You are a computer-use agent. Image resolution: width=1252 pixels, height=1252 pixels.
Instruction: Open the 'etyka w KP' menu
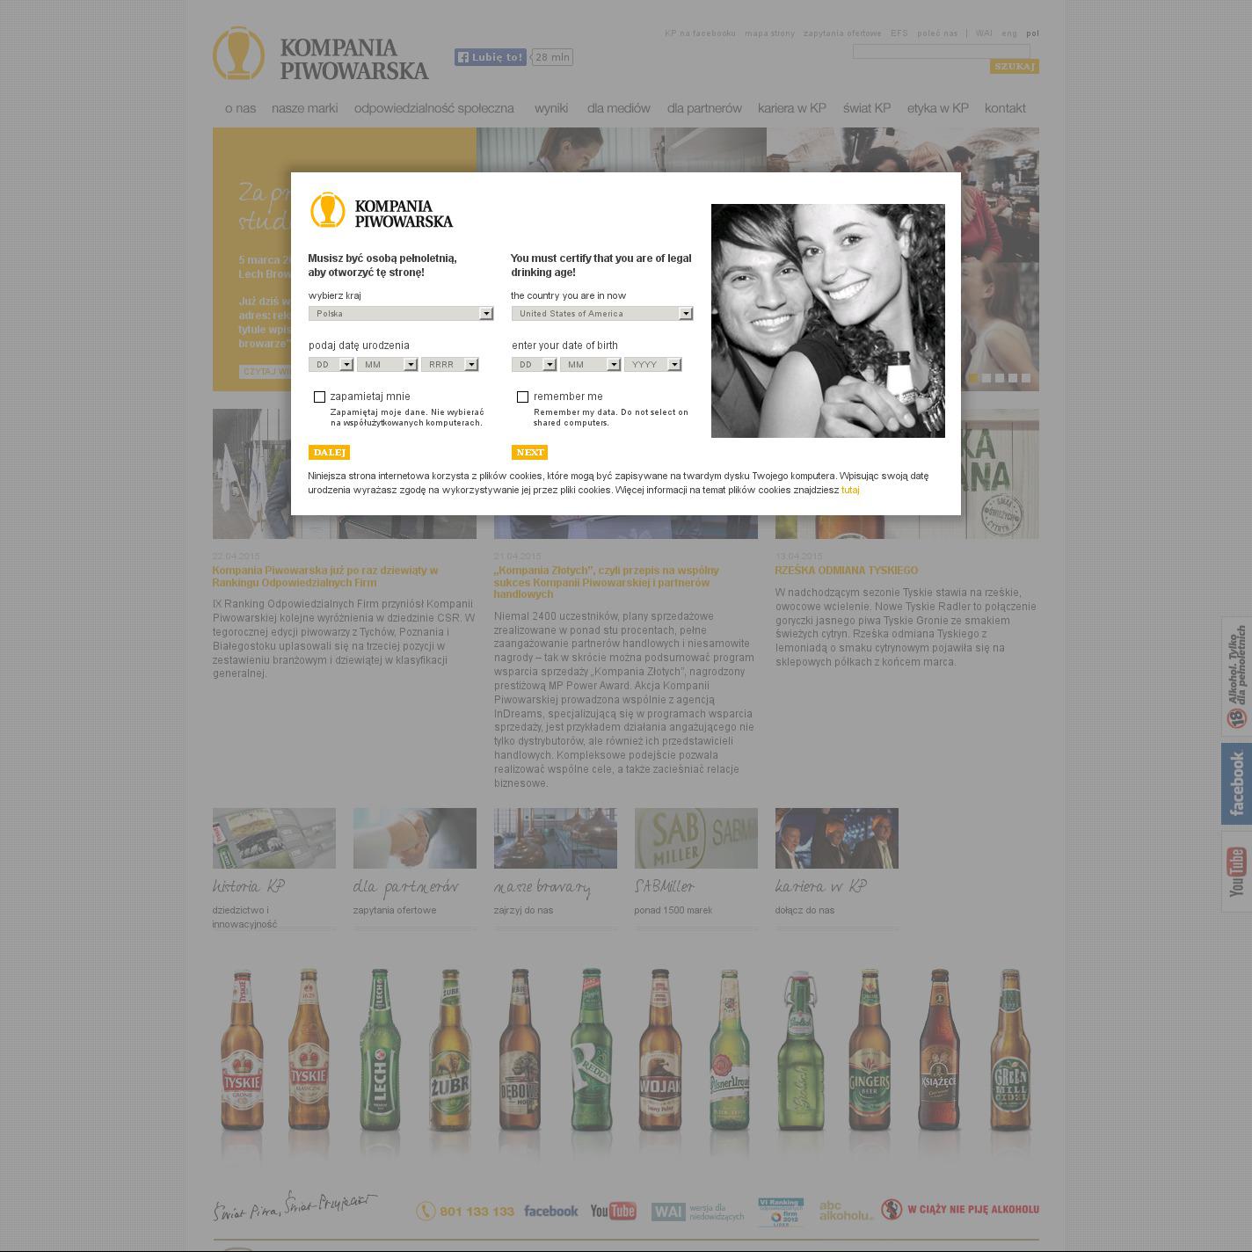(x=938, y=108)
